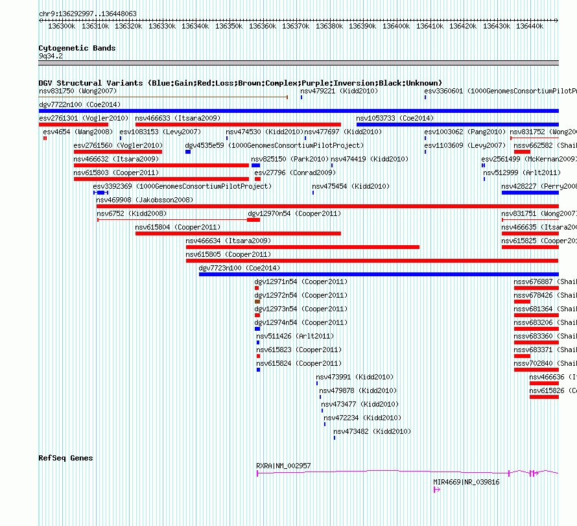Open nsv466633 (Itsara2009) variant details
The width and height of the screenshot is (577, 526).
coord(178,118)
